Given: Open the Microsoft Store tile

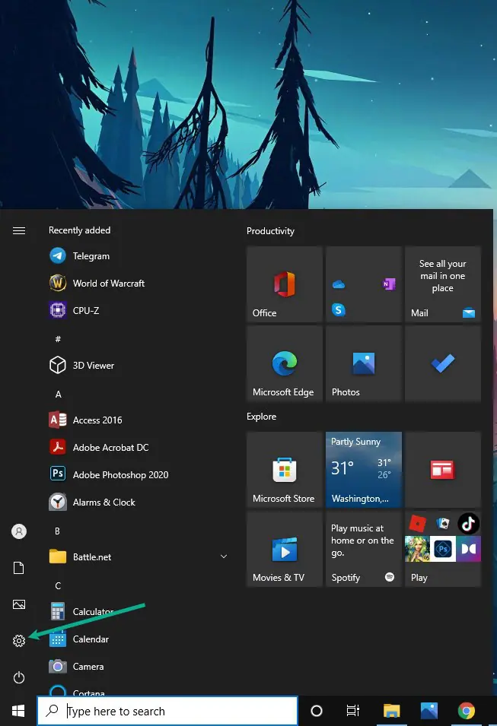Looking at the screenshot, I should click(x=284, y=470).
